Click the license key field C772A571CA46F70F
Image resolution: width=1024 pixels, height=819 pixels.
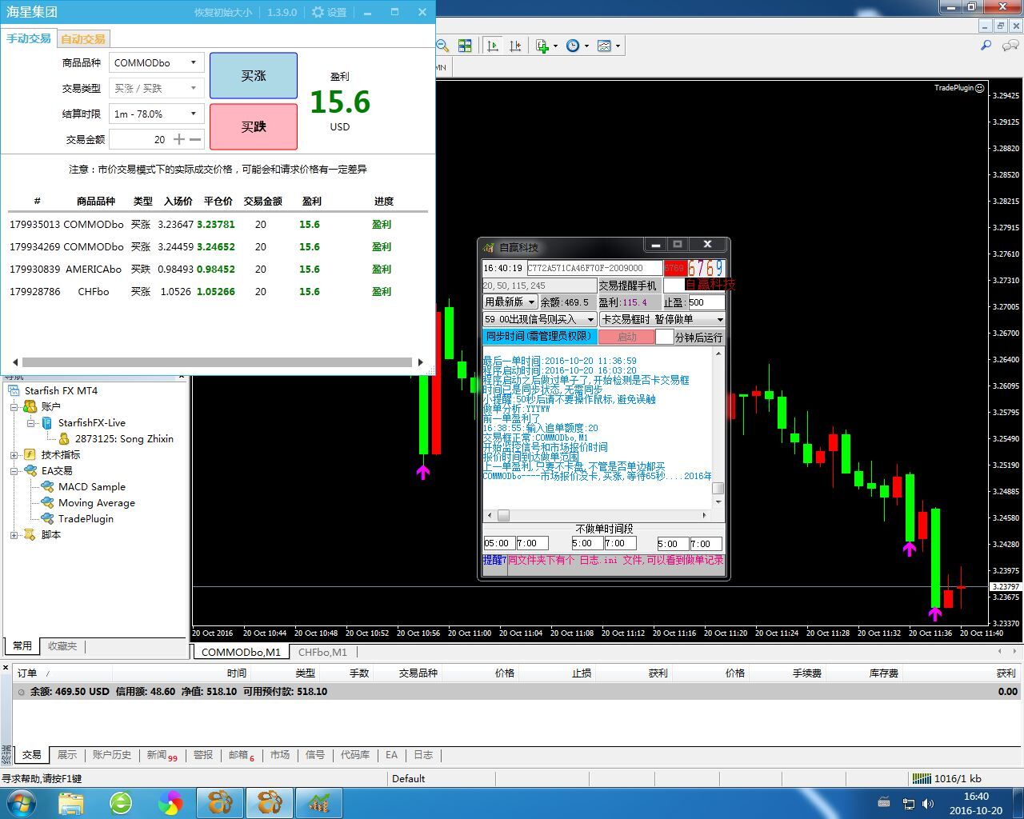[x=594, y=268]
